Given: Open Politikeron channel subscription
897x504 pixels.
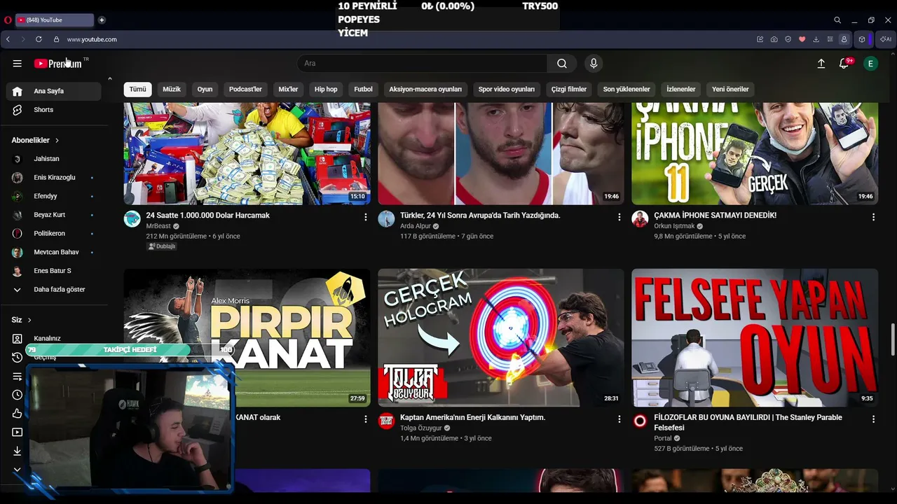Looking at the screenshot, I should pyautogui.click(x=53, y=234).
